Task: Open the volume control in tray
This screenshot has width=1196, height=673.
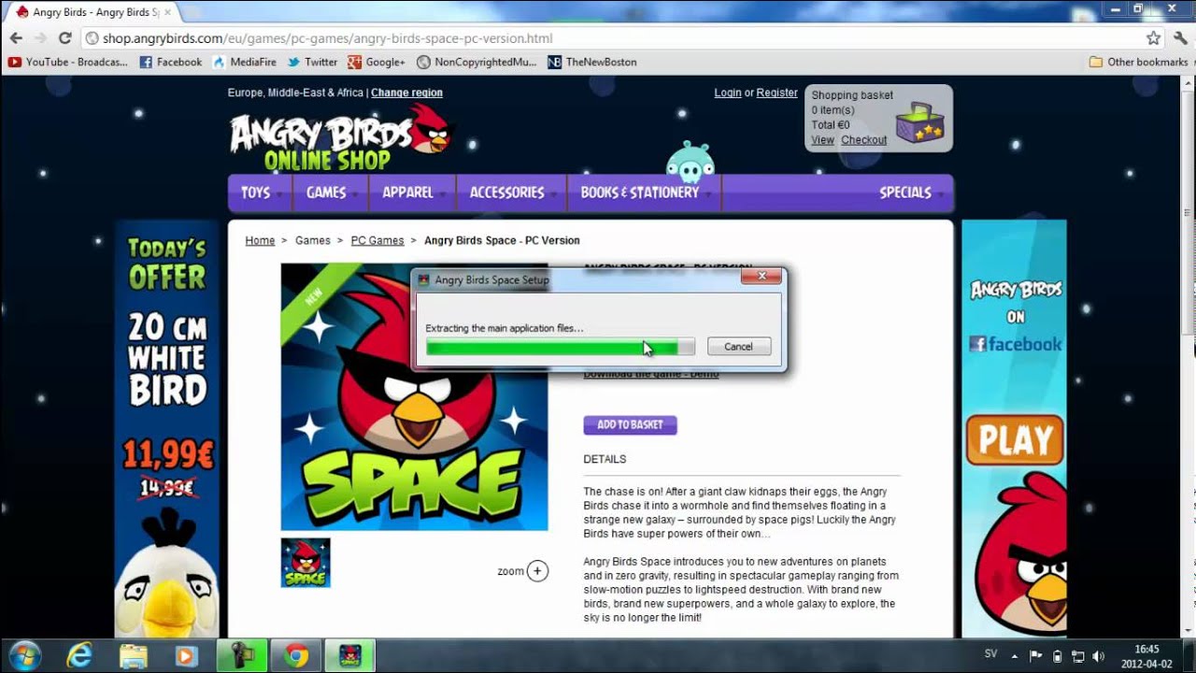Action: click(x=1098, y=655)
